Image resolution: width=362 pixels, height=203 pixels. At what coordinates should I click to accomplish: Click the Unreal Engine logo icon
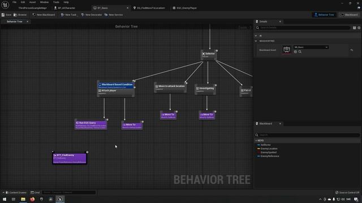coord(5,5)
